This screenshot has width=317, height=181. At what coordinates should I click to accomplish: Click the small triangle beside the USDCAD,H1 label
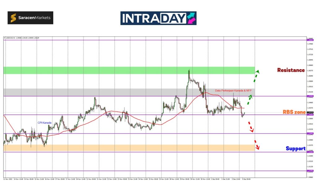tap(5, 38)
